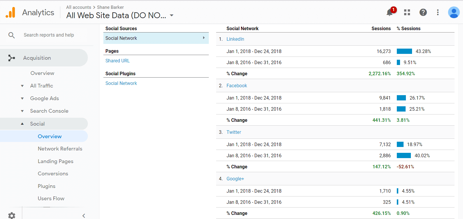
Task: Expand the Google Ads section
Action: [x=22, y=98]
